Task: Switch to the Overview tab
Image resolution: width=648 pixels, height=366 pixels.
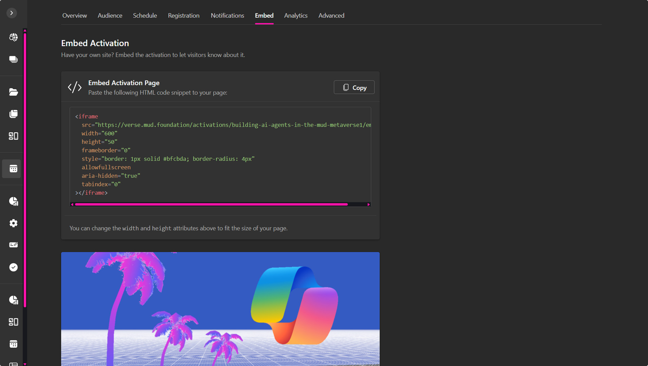Action: tap(74, 16)
